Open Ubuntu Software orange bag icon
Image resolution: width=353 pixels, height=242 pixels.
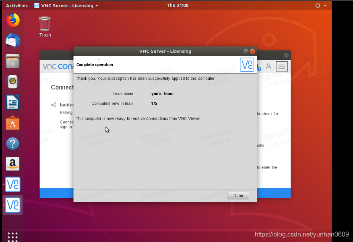point(12,123)
